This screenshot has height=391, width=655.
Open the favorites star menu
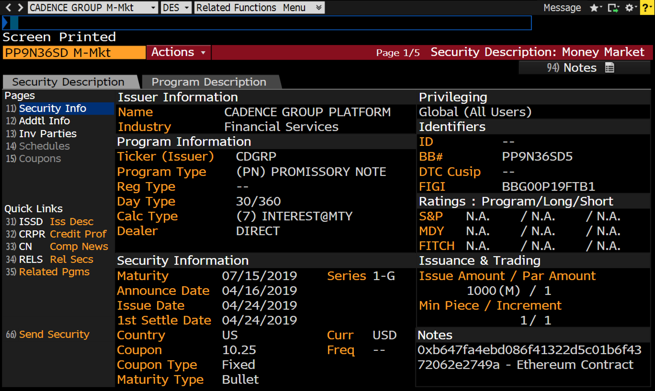[x=595, y=8]
